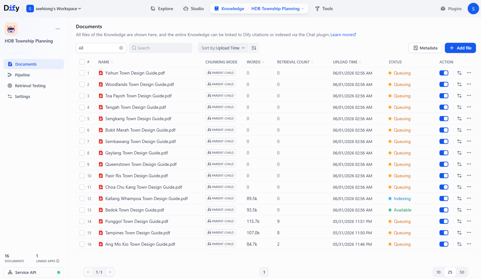Select checkbox for Ang Mo Kio guide row
This screenshot has width=481, height=279.
click(x=82, y=244)
